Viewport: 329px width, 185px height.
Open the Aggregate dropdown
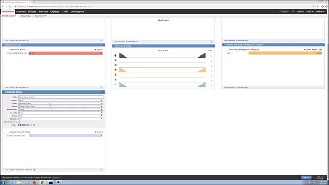point(61,109)
